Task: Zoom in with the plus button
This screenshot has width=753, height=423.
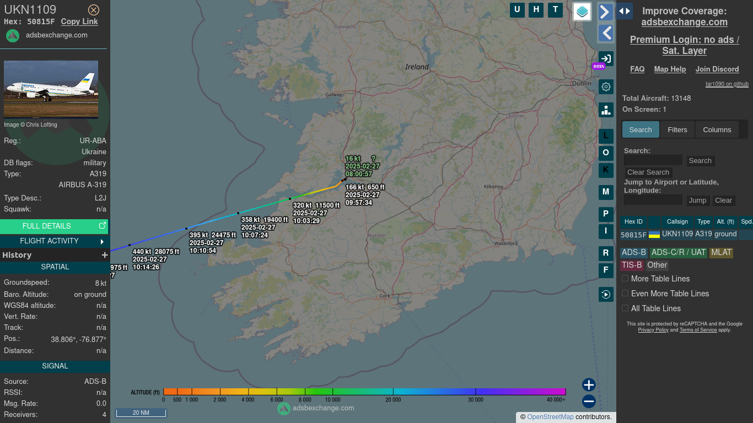Action: [589, 384]
